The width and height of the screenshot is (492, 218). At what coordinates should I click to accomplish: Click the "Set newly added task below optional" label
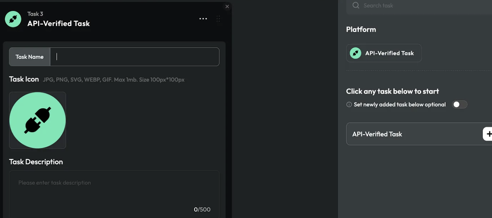[400, 105]
